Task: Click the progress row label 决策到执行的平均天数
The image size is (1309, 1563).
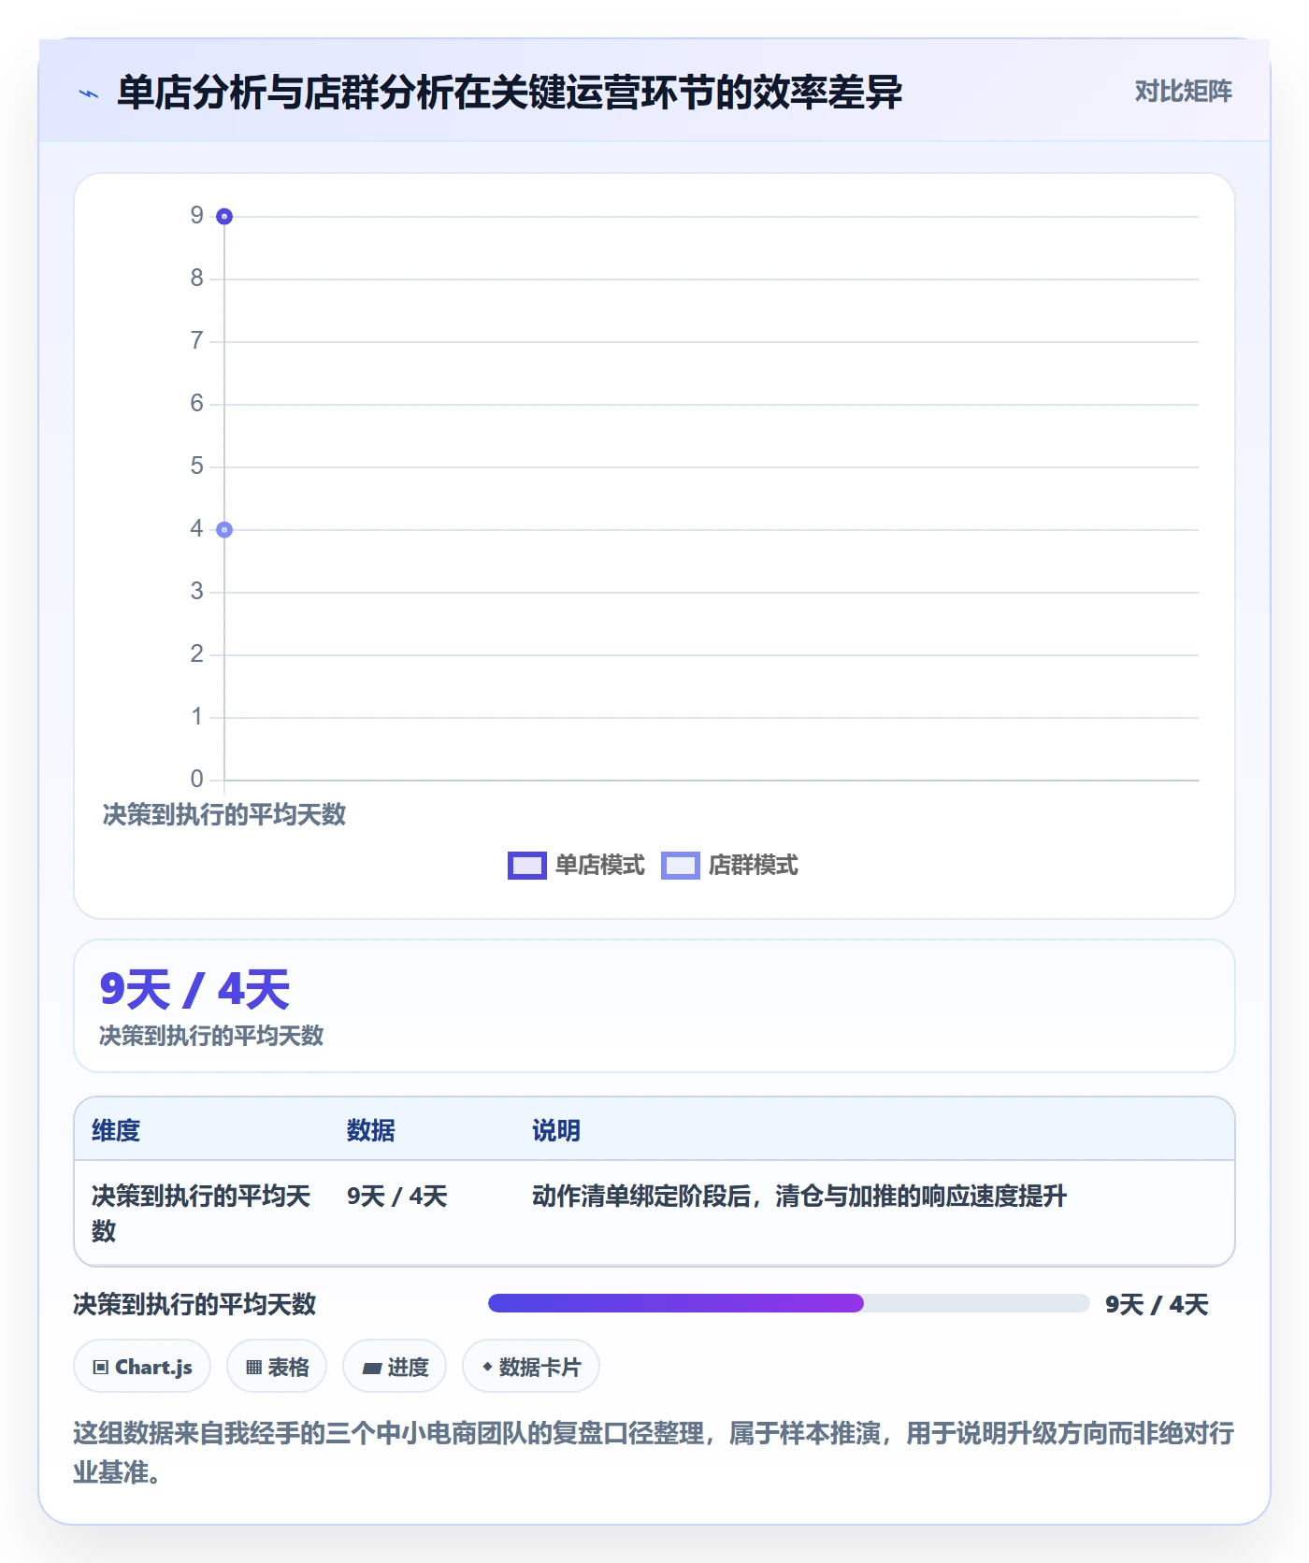Action: [x=194, y=1304]
